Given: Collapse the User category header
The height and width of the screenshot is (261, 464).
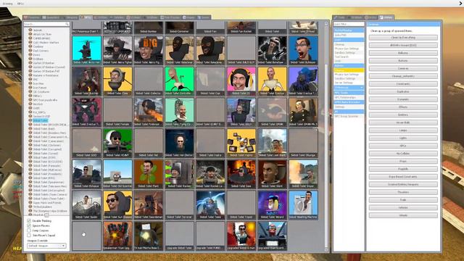Looking at the screenshot, I should pyautogui.click(x=349, y=40).
